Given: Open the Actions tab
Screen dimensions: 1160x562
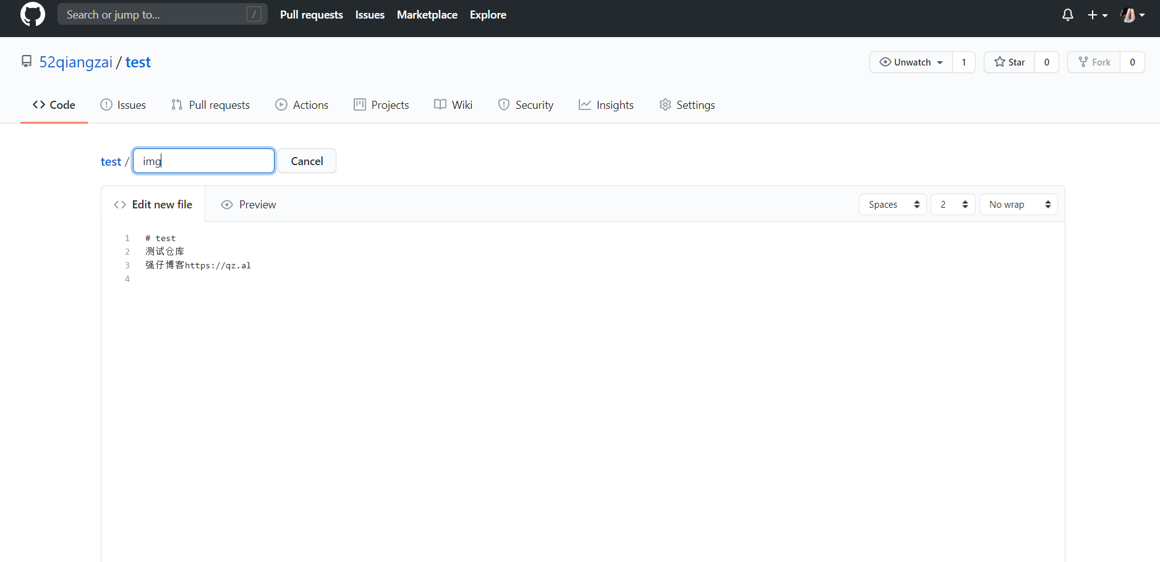Looking at the screenshot, I should (x=302, y=105).
